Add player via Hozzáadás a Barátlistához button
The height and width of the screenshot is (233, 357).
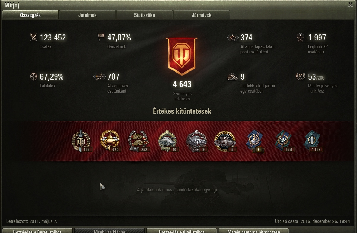coord(37,231)
